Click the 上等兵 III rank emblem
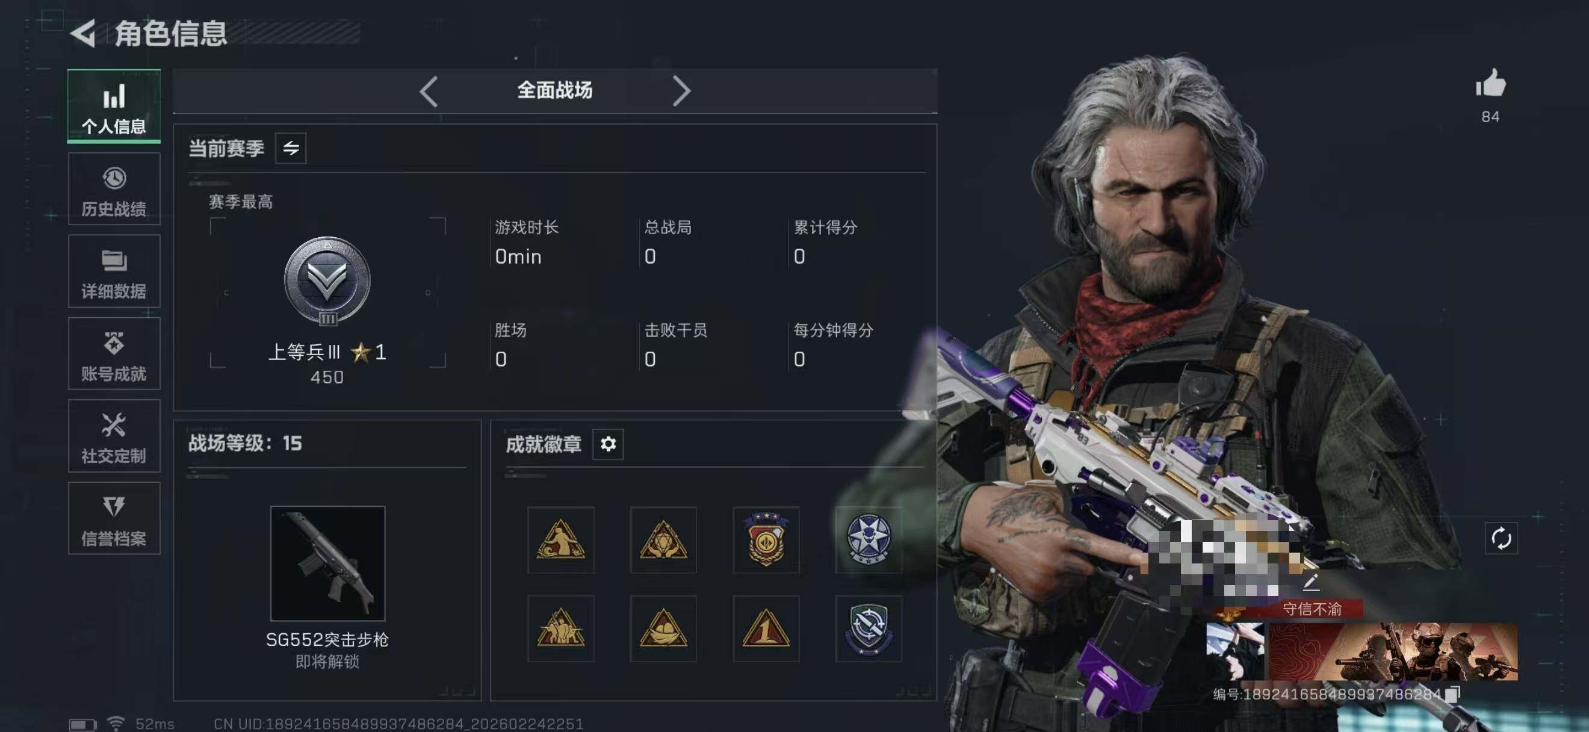Image resolution: width=1589 pixels, height=732 pixels. pyautogui.click(x=327, y=281)
